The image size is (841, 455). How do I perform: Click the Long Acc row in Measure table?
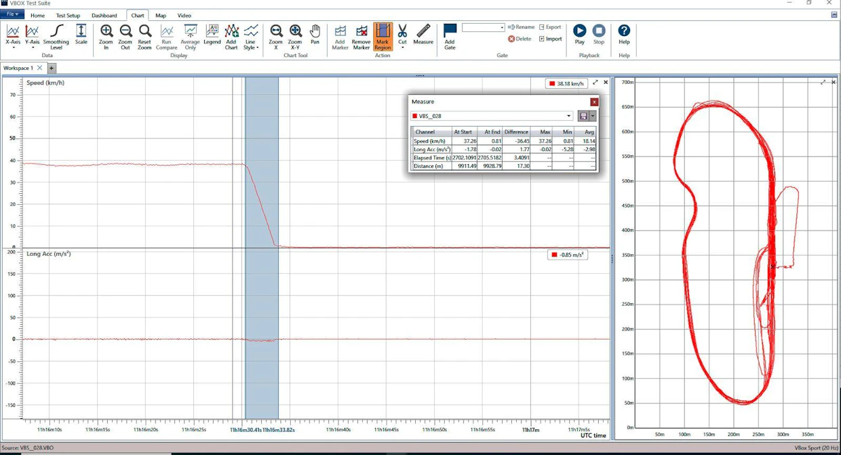pyautogui.click(x=504, y=149)
